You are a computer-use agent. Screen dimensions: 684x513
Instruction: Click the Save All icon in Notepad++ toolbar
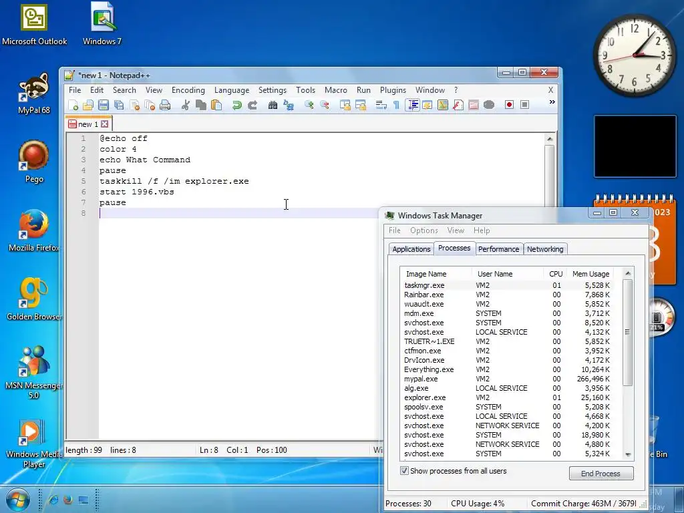click(x=119, y=105)
